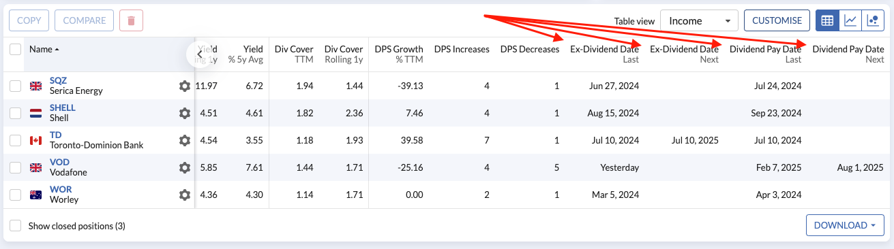Click the Netherlands flag beside SHELL
The height and width of the screenshot is (249, 894).
35,114
